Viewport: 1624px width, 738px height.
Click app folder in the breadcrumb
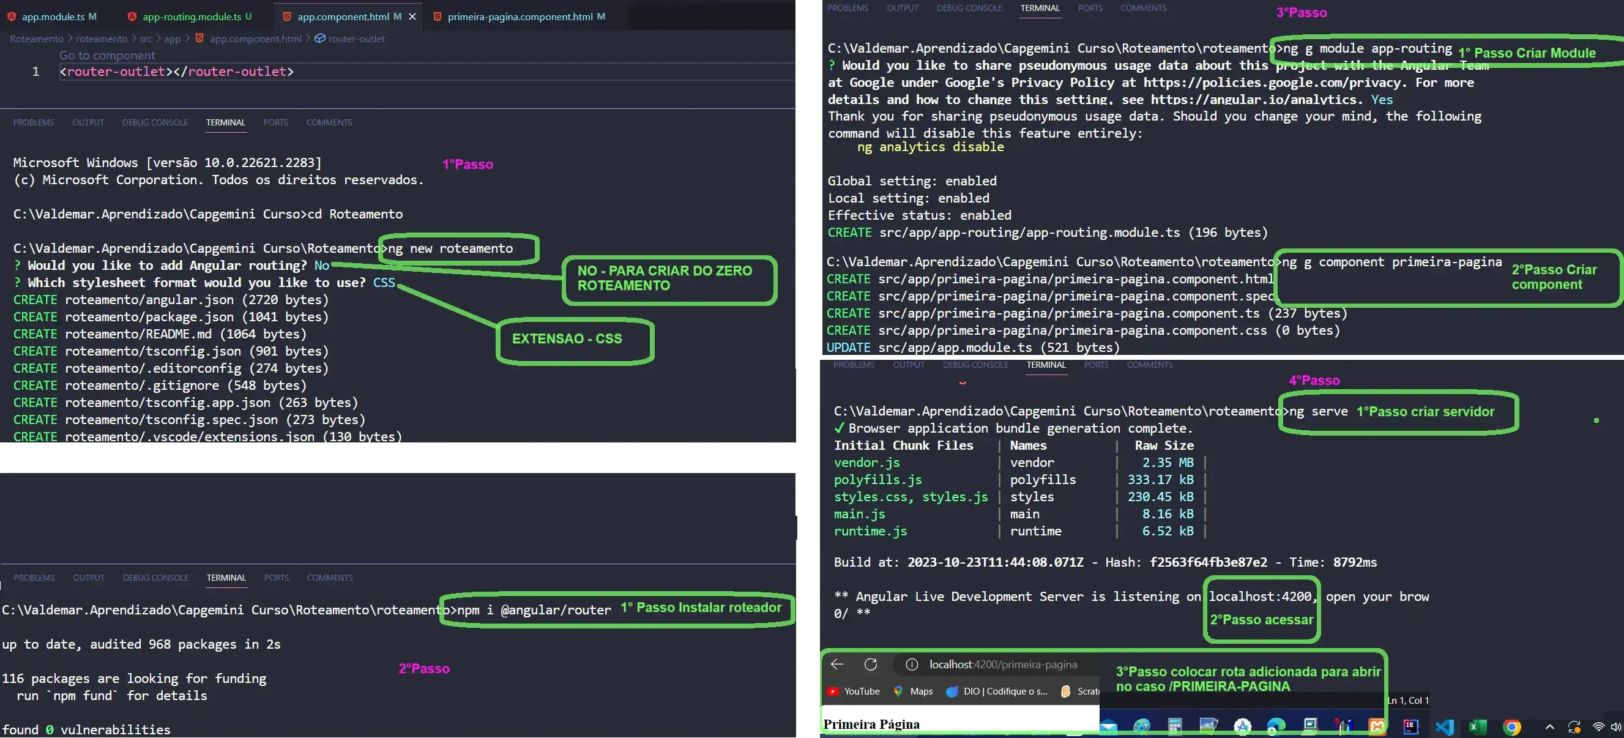172,39
